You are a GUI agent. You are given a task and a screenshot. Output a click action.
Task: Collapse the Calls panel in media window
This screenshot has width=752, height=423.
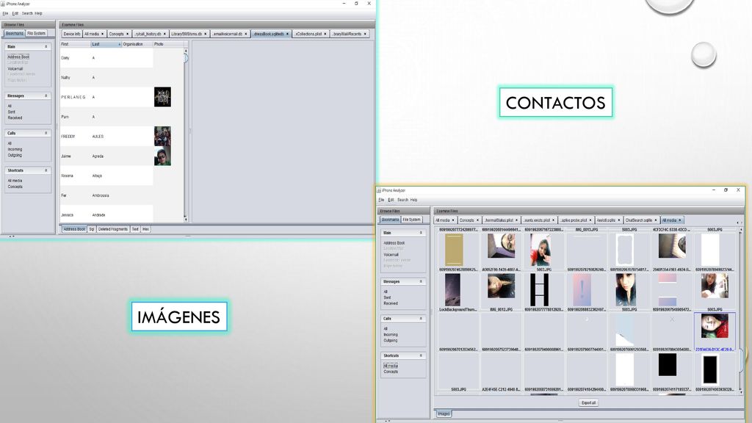click(421, 319)
